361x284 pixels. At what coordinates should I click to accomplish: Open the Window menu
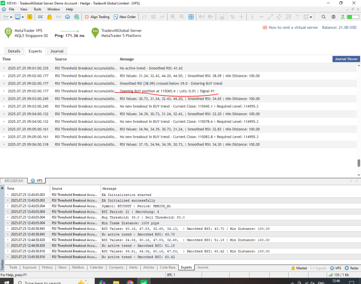point(53,9)
